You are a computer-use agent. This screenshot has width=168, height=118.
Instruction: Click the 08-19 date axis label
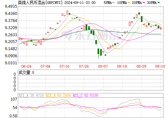click(122, 66)
